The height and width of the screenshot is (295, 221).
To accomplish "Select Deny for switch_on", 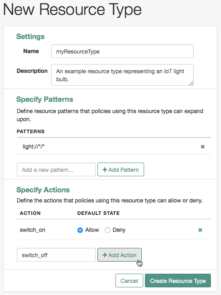I will pos(107,230).
